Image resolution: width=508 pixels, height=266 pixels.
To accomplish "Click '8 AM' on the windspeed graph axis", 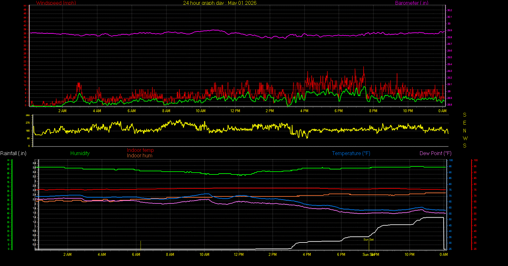I will tap(166, 111).
